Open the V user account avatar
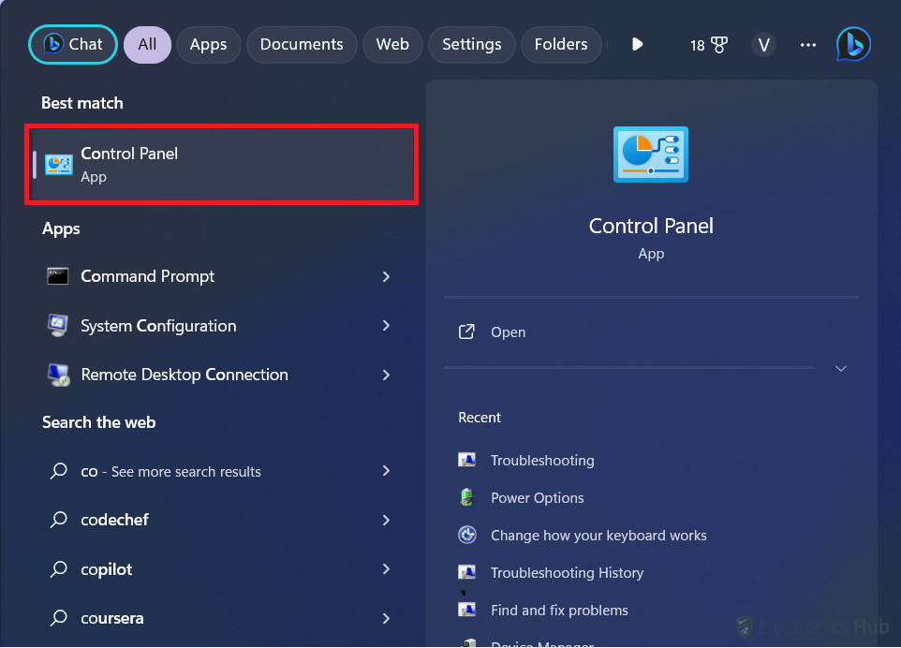This screenshot has height=648, width=901. pyautogui.click(x=763, y=45)
